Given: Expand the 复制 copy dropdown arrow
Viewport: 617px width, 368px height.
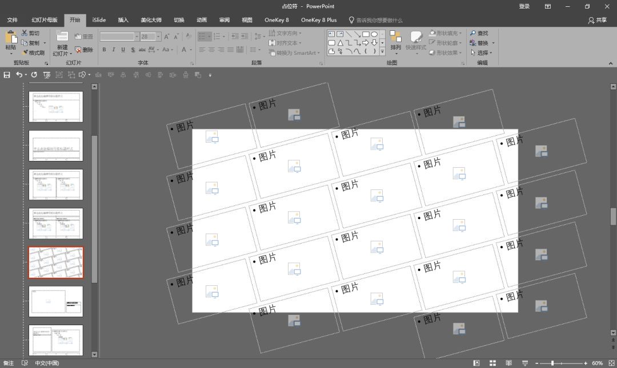Looking at the screenshot, I should [45, 43].
